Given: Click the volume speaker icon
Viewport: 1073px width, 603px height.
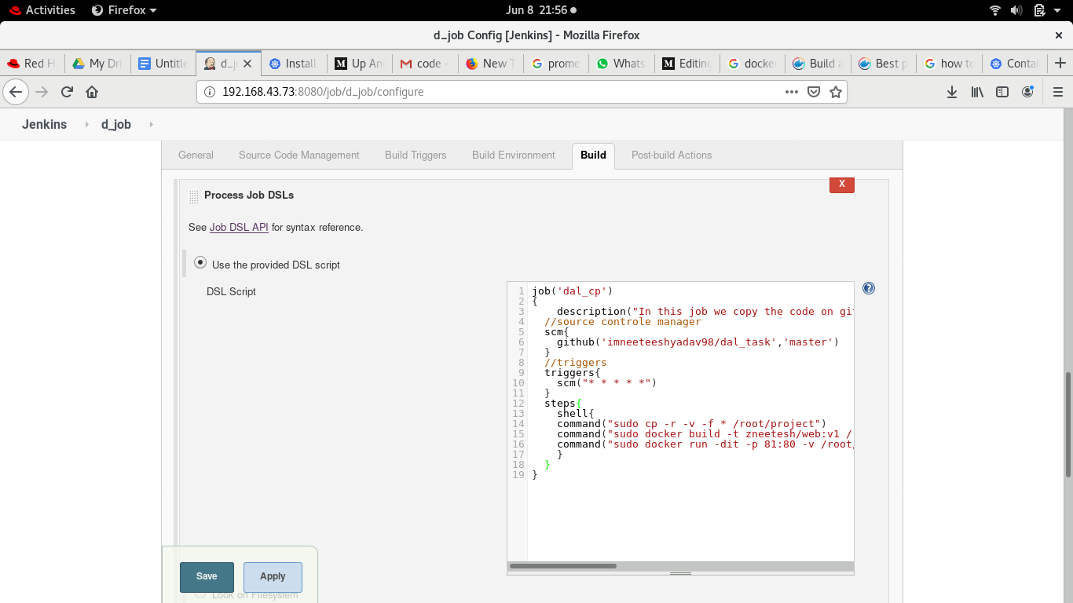Looking at the screenshot, I should (x=1016, y=10).
